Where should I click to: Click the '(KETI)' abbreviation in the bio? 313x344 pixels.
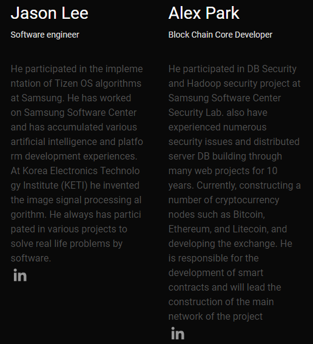[74, 186]
